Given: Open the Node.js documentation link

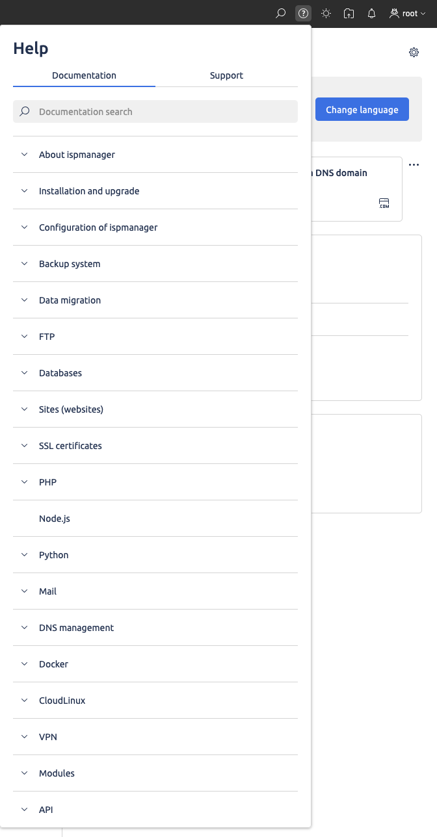Looking at the screenshot, I should click(x=55, y=519).
